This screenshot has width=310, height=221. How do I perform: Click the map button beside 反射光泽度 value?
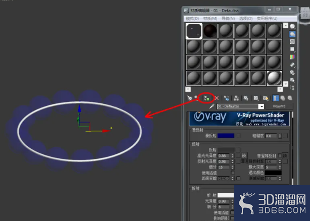point(238,161)
